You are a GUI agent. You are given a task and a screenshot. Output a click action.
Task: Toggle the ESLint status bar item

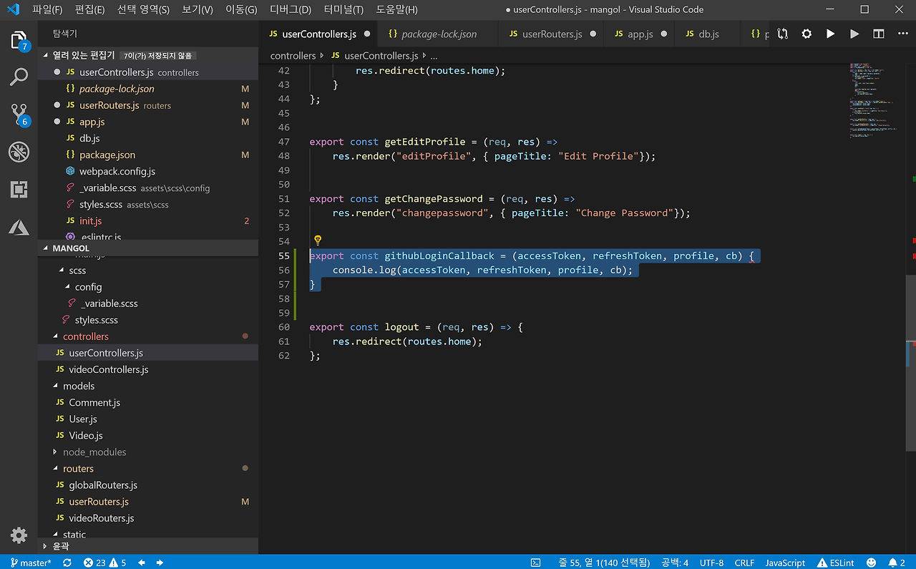click(836, 563)
